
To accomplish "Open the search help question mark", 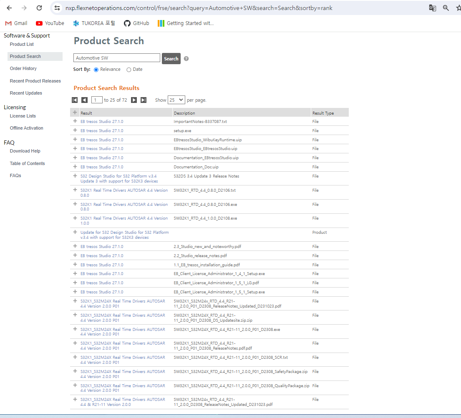I will pyautogui.click(x=186, y=58).
